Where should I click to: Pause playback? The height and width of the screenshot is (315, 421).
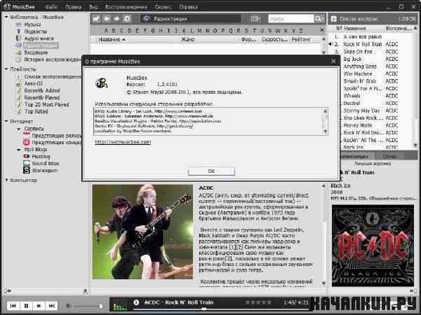[x=26, y=306]
